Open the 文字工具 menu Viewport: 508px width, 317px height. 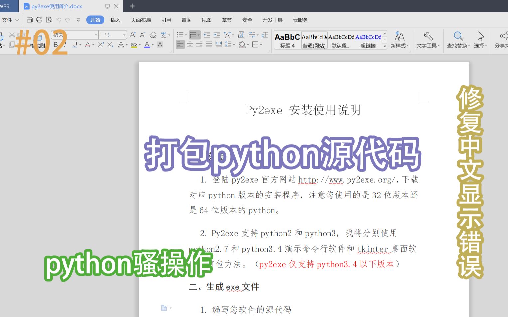pos(428,40)
